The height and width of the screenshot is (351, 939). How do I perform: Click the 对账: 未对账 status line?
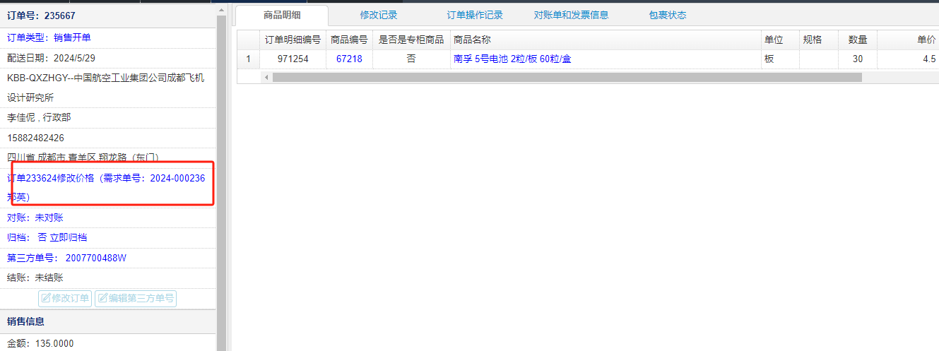click(35, 218)
